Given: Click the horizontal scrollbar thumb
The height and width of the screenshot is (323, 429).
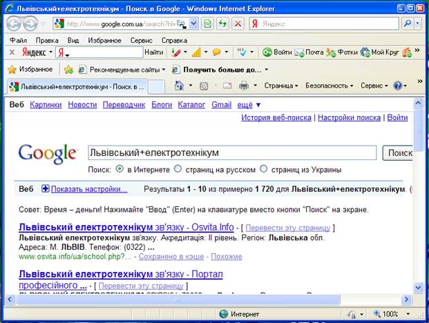Looking at the screenshot, I should (x=178, y=300).
